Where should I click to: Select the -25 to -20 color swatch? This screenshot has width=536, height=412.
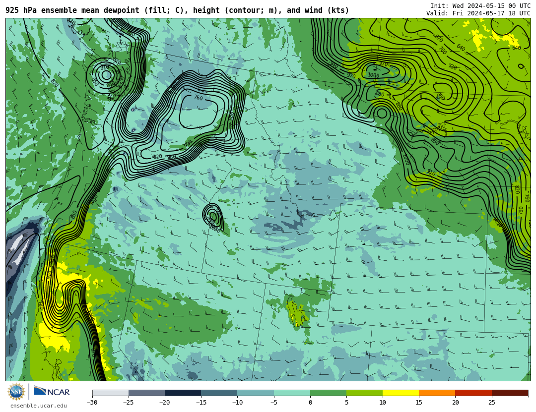tap(146, 393)
